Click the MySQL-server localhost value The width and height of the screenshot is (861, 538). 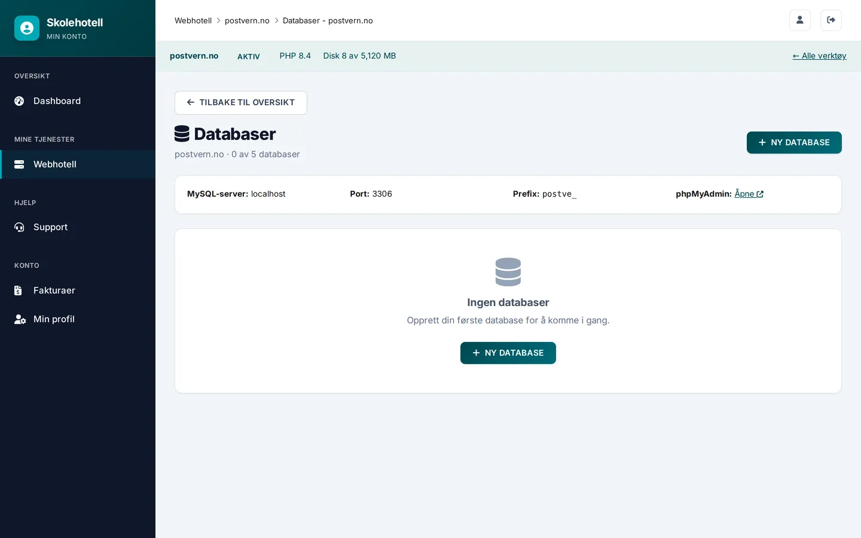click(268, 194)
